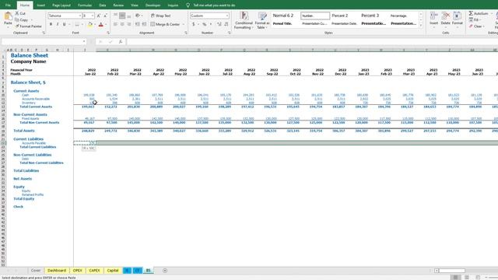This screenshot has width=498, height=280.
Task: Switch to the Page Layout tab
Action: coord(61,5)
